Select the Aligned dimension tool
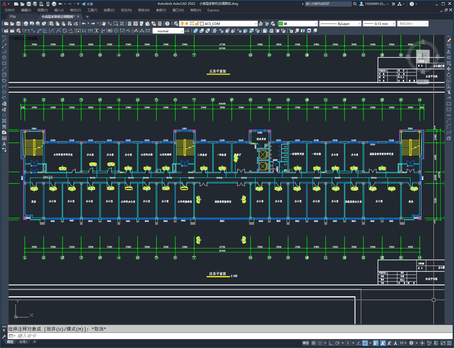The image size is (454, 348). click(x=33, y=31)
